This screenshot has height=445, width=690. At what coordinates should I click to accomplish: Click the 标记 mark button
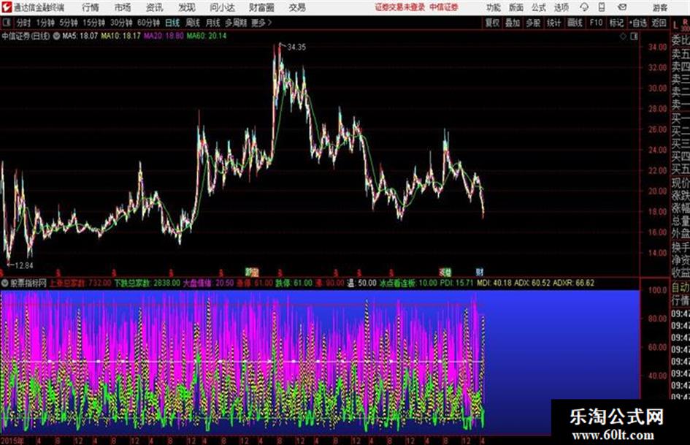[x=616, y=23]
